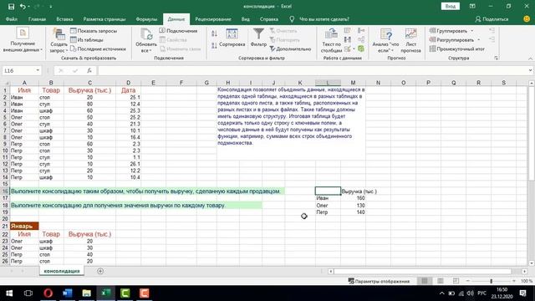The height and width of the screenshot is (301, 535).
Task: Click the Save icon in quick access toolbar
Action: pyautogui.click(x=11, y=7)
